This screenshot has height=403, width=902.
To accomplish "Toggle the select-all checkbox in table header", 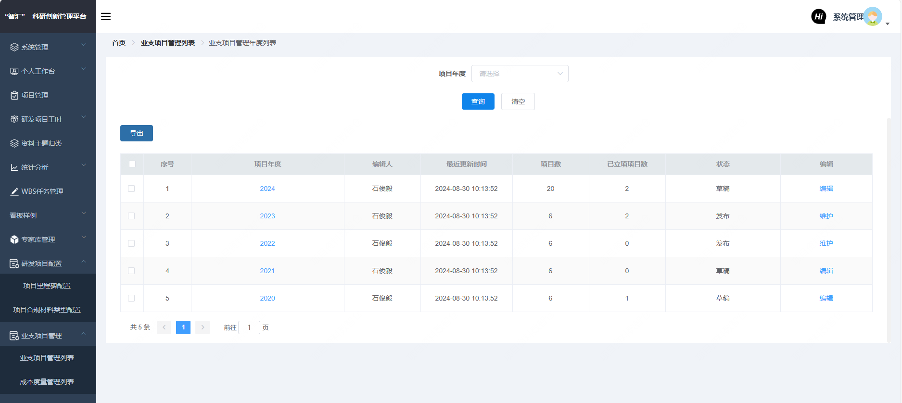I will tap(132, 164).
